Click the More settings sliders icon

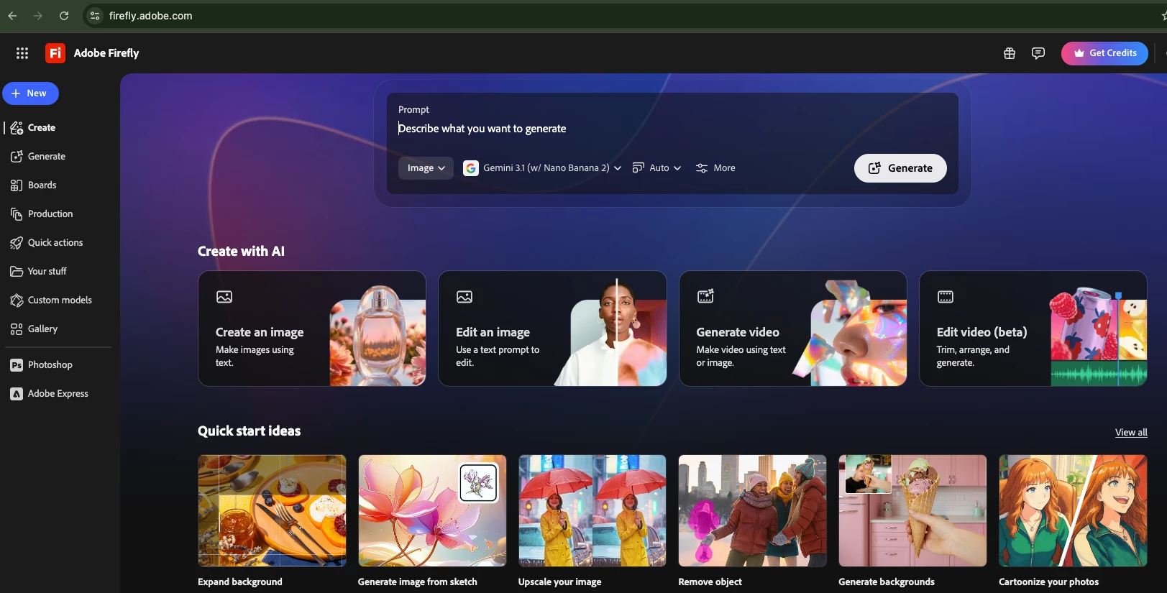[702, 168]
